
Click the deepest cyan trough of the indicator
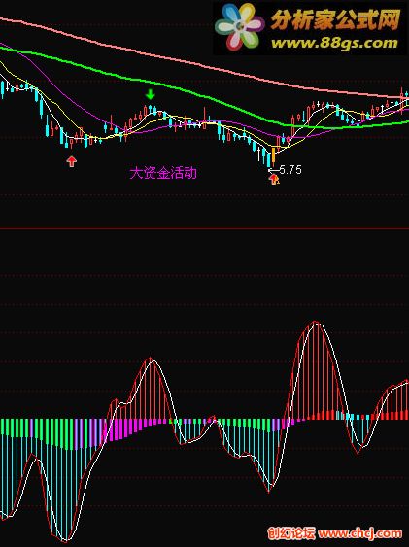(x=65, y=538)
